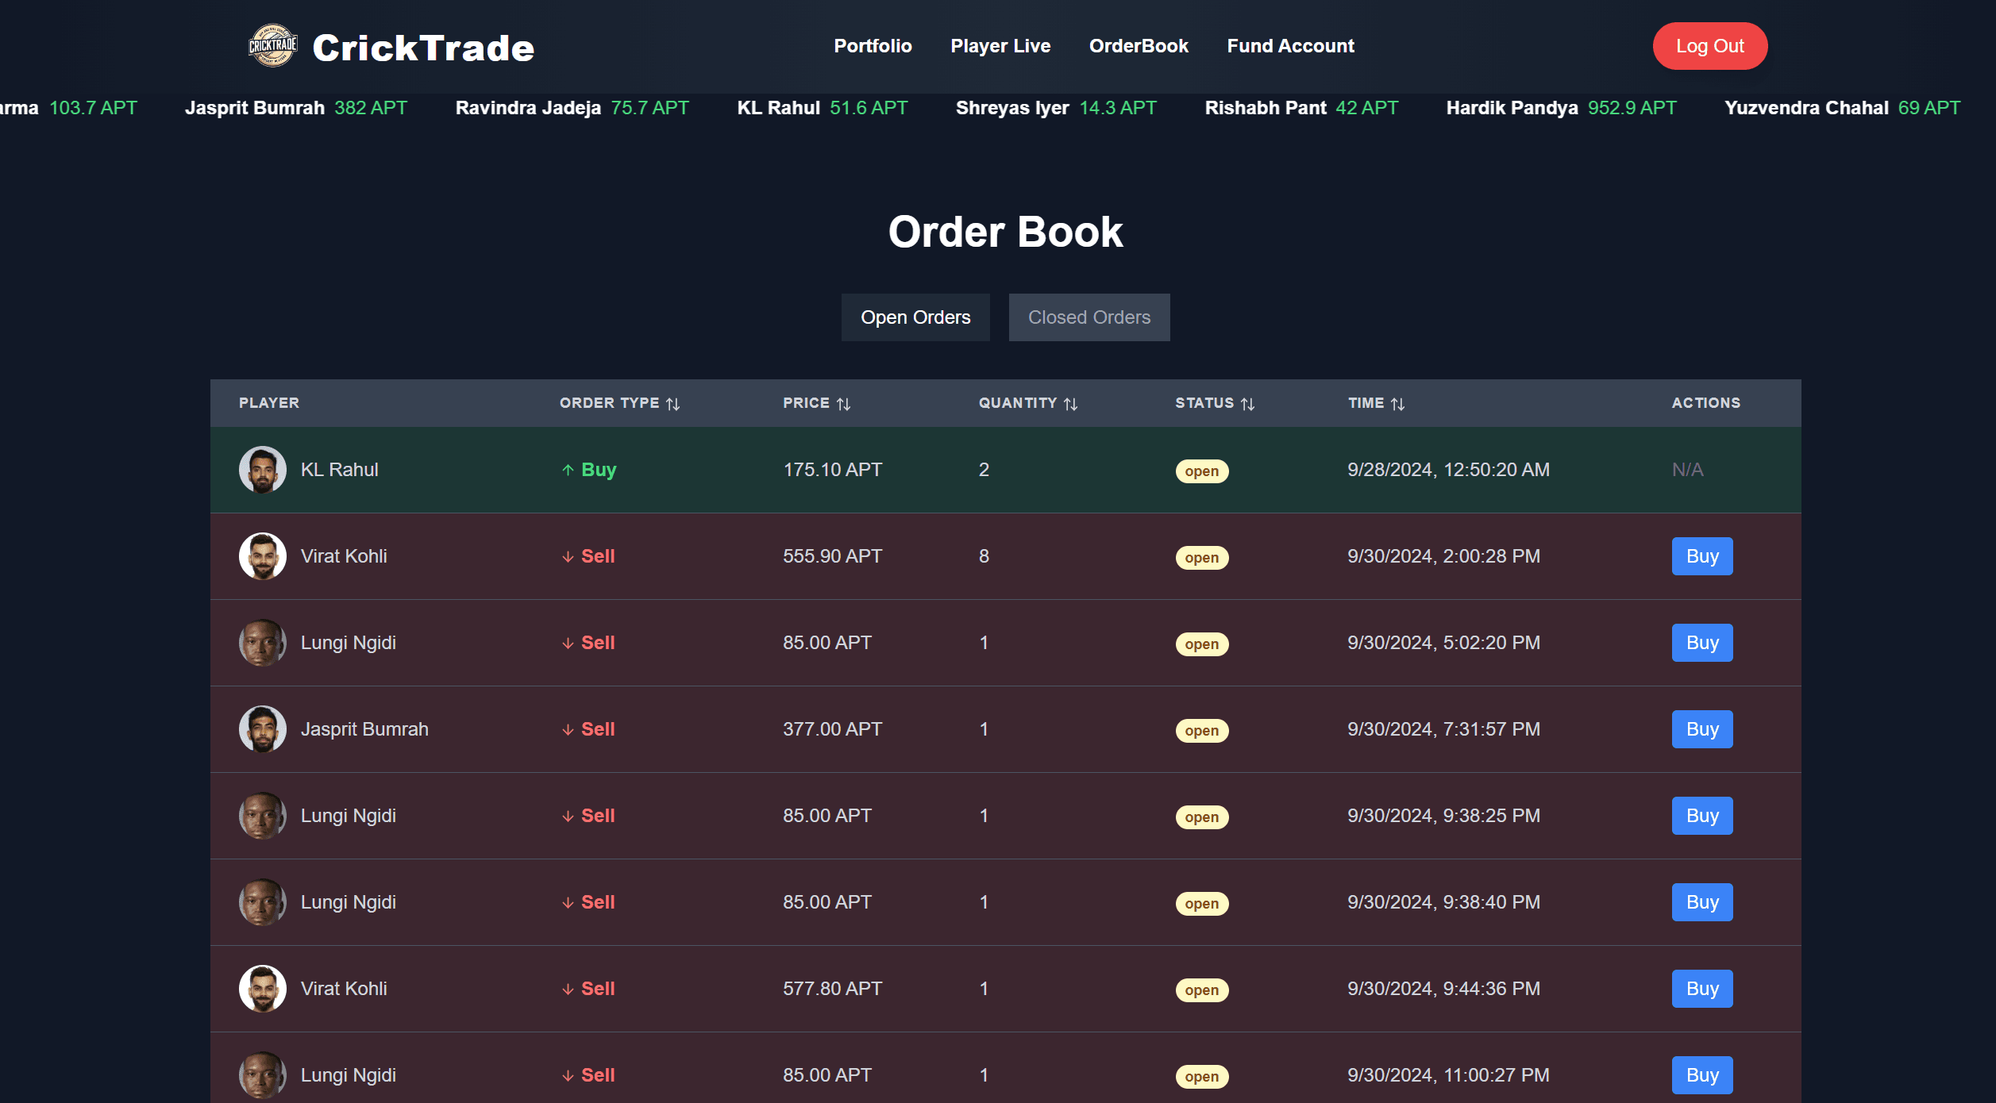This screenshot has width=1996, height=1103.
Task: Switch to Open Orders tab
Action: click(x=915, y=317)
